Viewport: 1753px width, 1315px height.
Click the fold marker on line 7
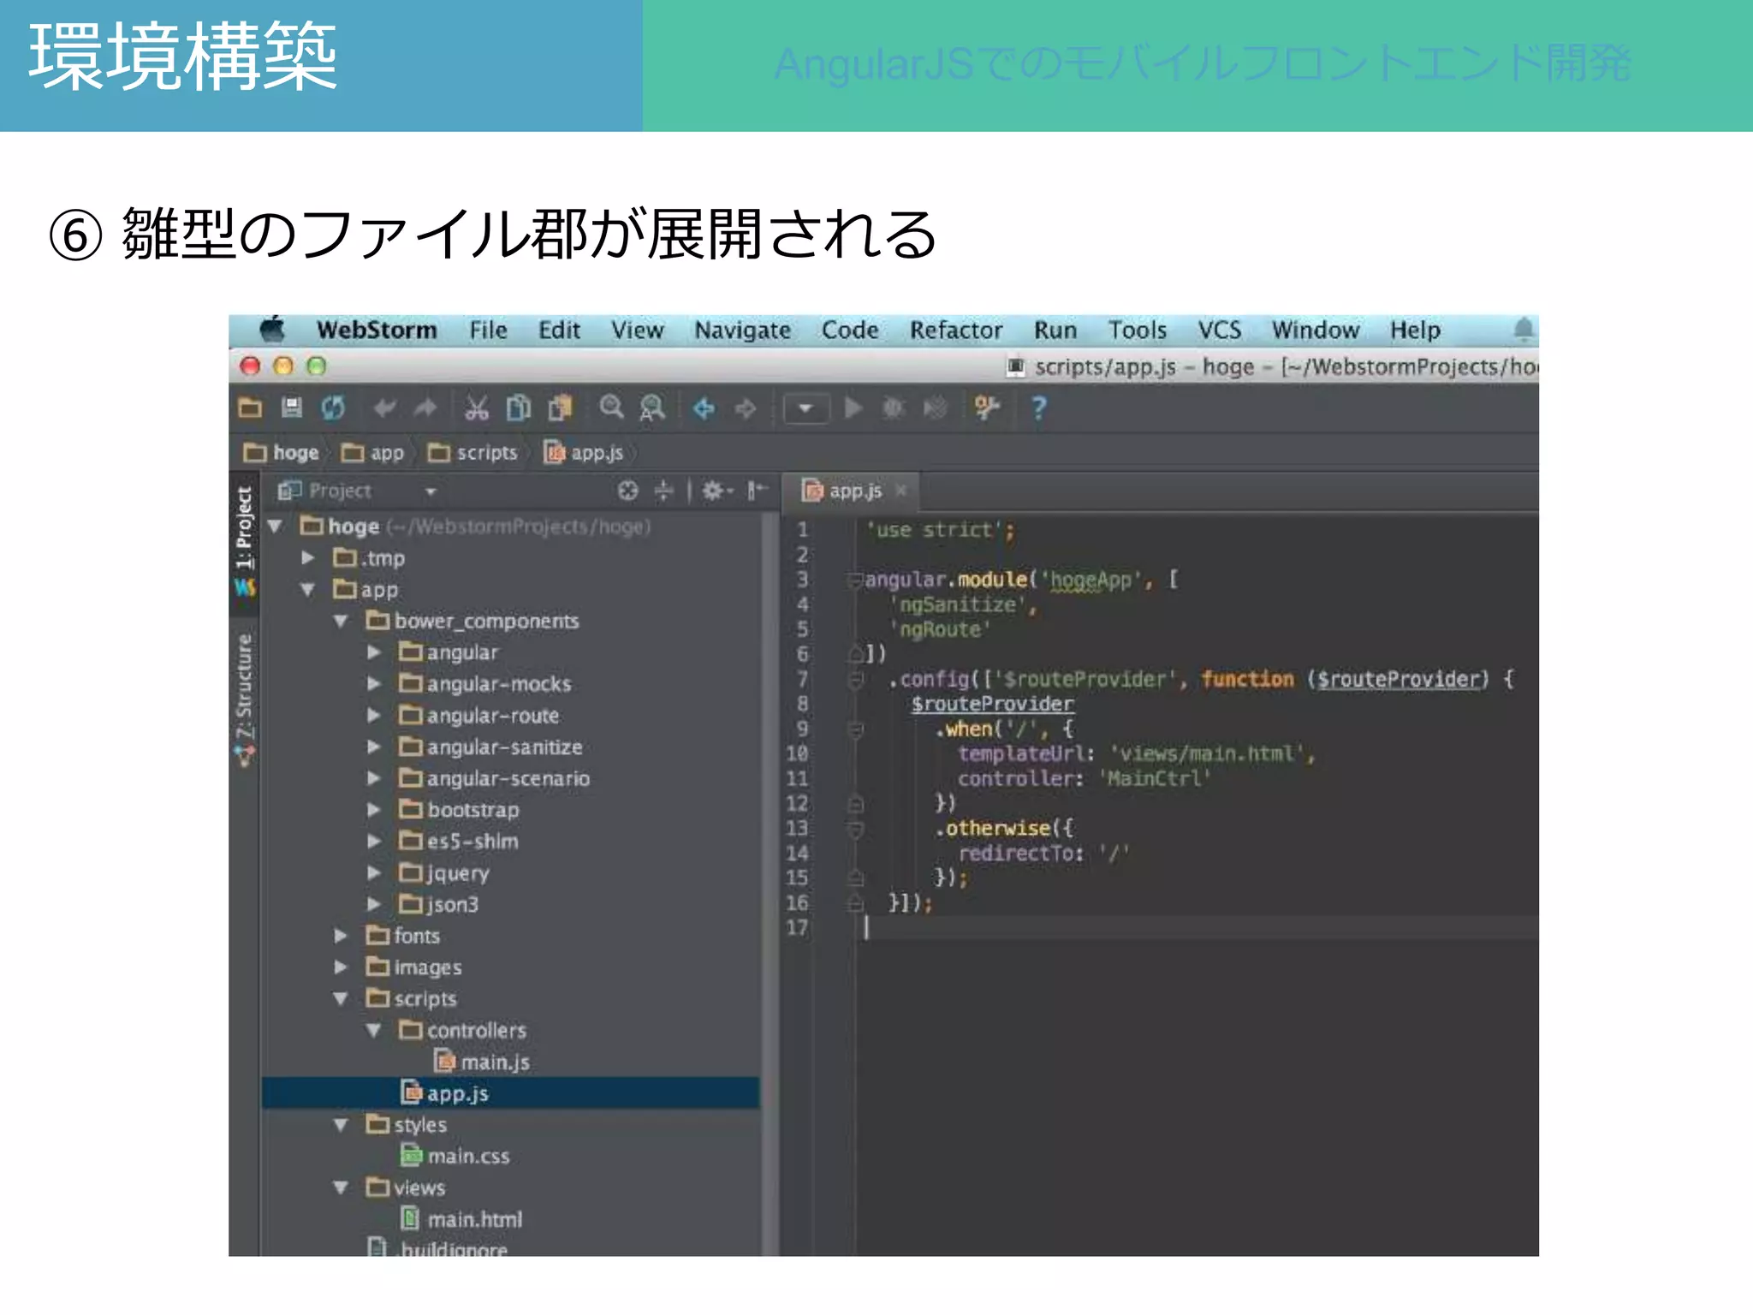[x=855, y=680]
